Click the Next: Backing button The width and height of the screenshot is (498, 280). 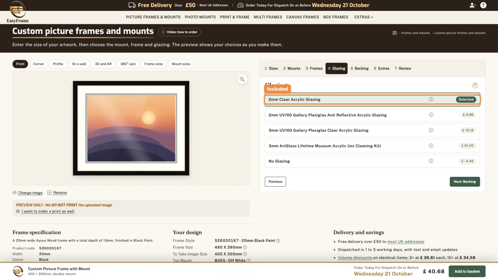click(x=465, y=182)
